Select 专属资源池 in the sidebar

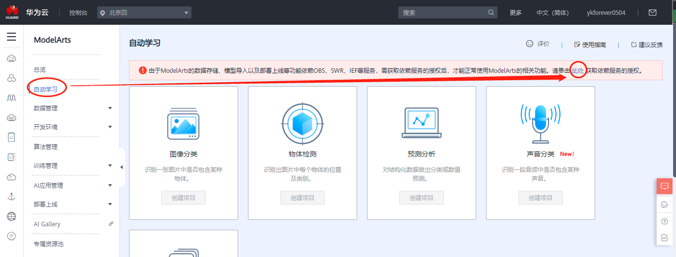coord(49,244)
